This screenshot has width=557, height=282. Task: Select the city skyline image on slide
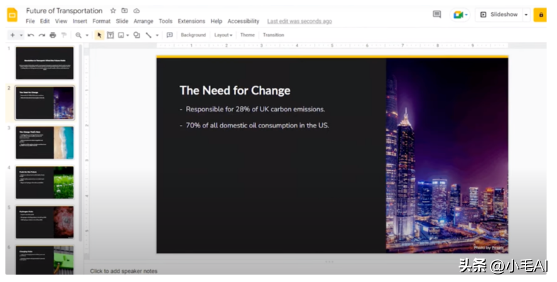click(447, 156)
